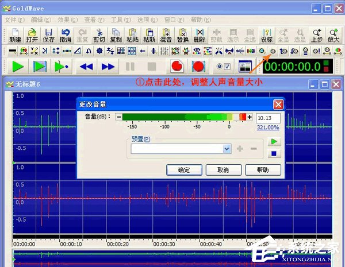The width and height of the screenshot is (345, 267).
Task: Click the maximize volume exclamation icon
Action: click(316, 51)
